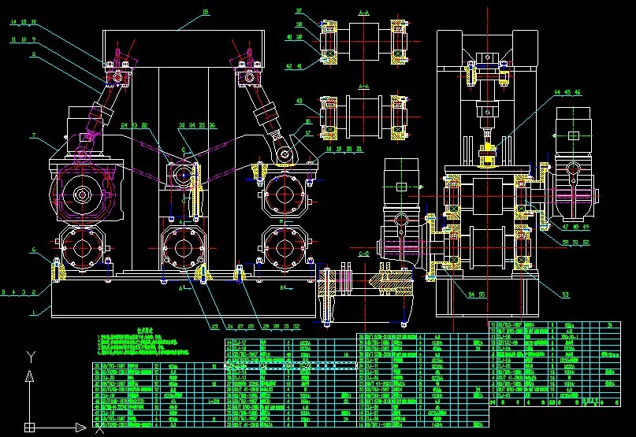This screenshot has height=437, width=636.
Task: Select callout label 14 13 12
Action: [x=24, y=22]
